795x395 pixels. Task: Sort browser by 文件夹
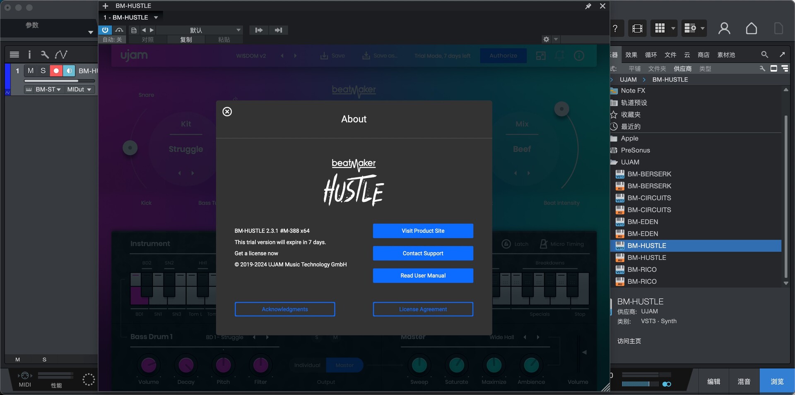coord(657,69)
